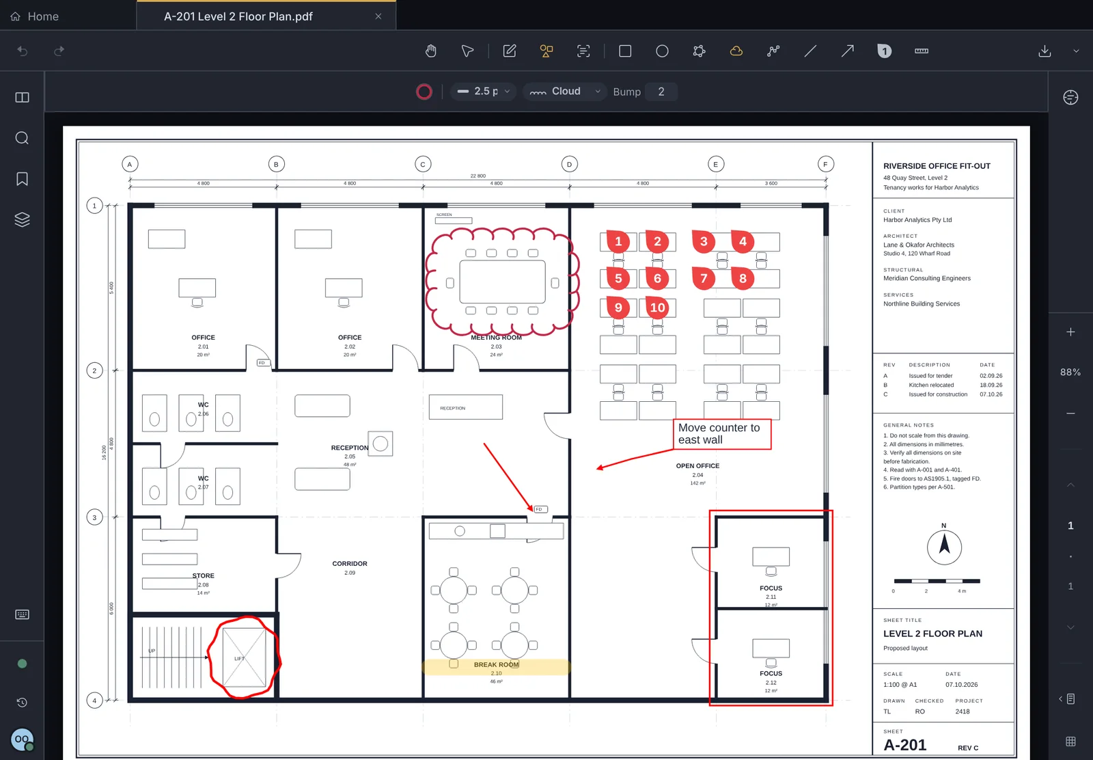Image resolution: width=1093 pixels, height=760 pixels.
Task: Select the Ellipse markup tool
Action: coord(662,51)
